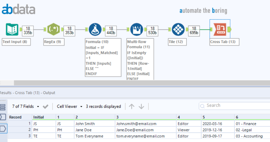
Task: Go to next record with down arrow
Action: pos(141,106)
